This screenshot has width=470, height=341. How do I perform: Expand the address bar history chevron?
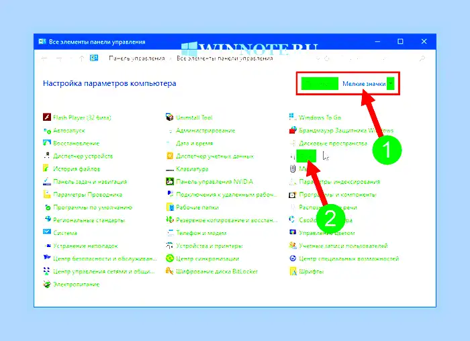pos(318,58)
